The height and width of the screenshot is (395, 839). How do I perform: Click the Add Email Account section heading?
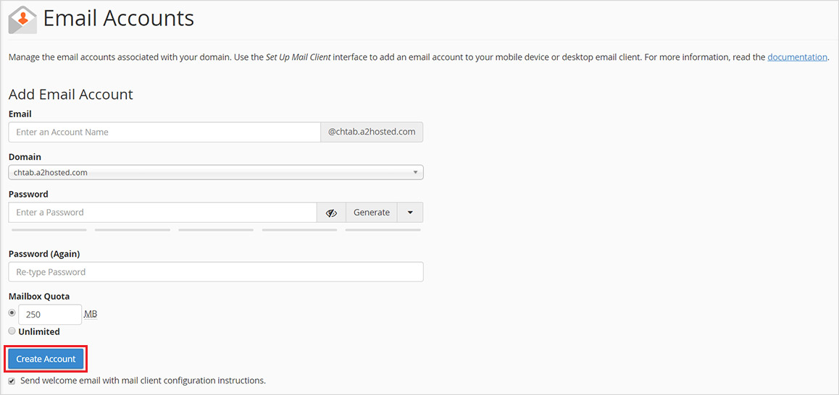pos(71,95)
